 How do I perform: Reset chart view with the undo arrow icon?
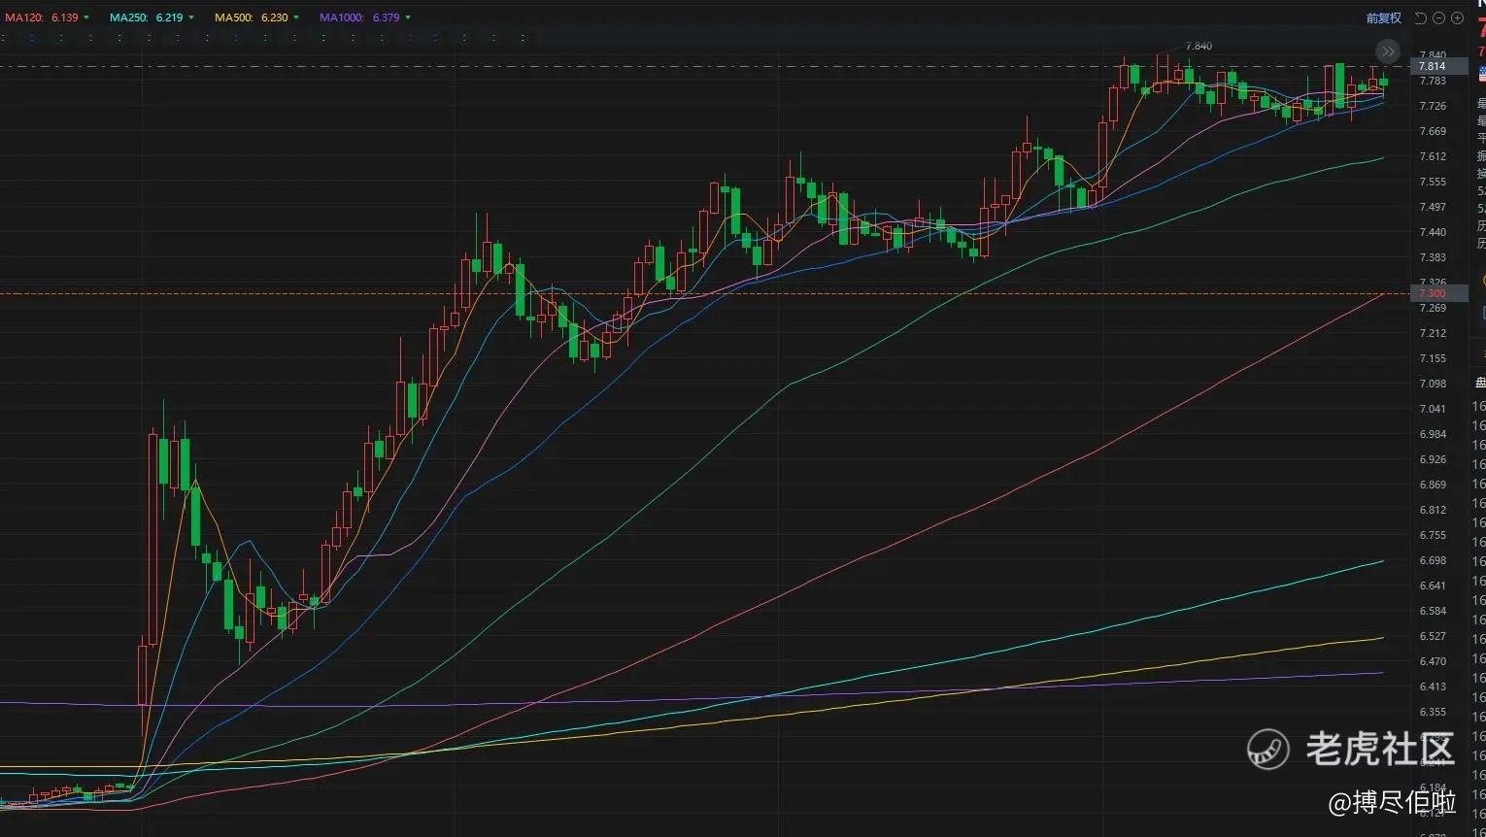click(x=1420, y=17)
